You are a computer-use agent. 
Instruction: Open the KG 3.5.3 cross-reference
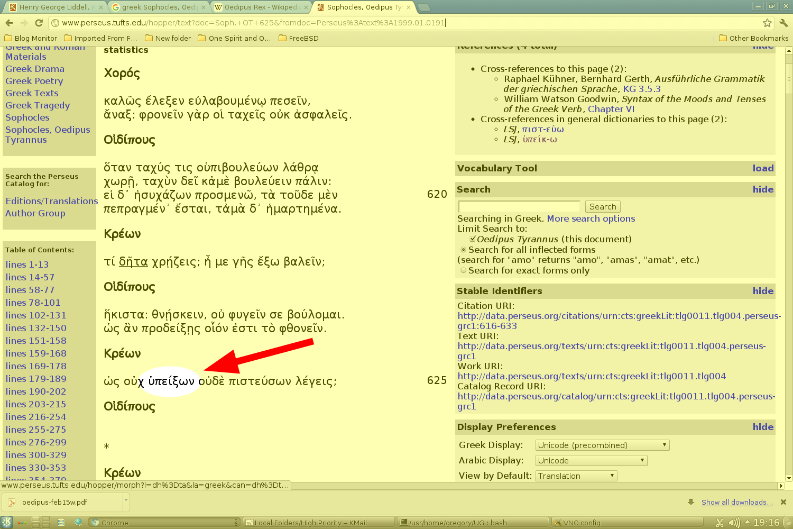[x=642, y=89]
